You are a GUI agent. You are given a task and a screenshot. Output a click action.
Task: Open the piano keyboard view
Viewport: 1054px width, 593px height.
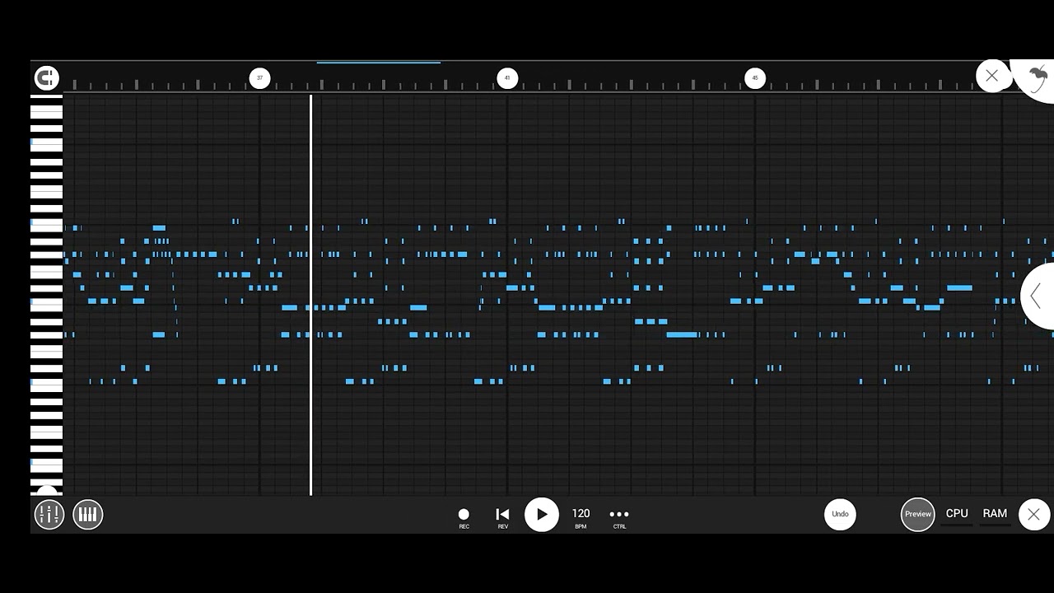tap(87, 514)
